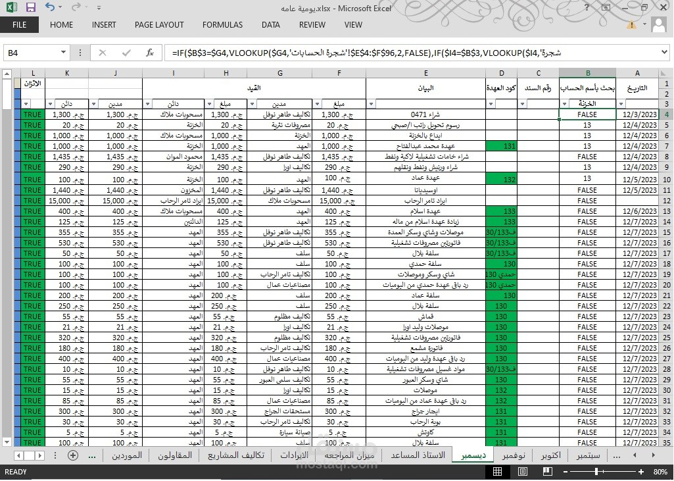Switch to the سبتمبر sheet tab

588,455
